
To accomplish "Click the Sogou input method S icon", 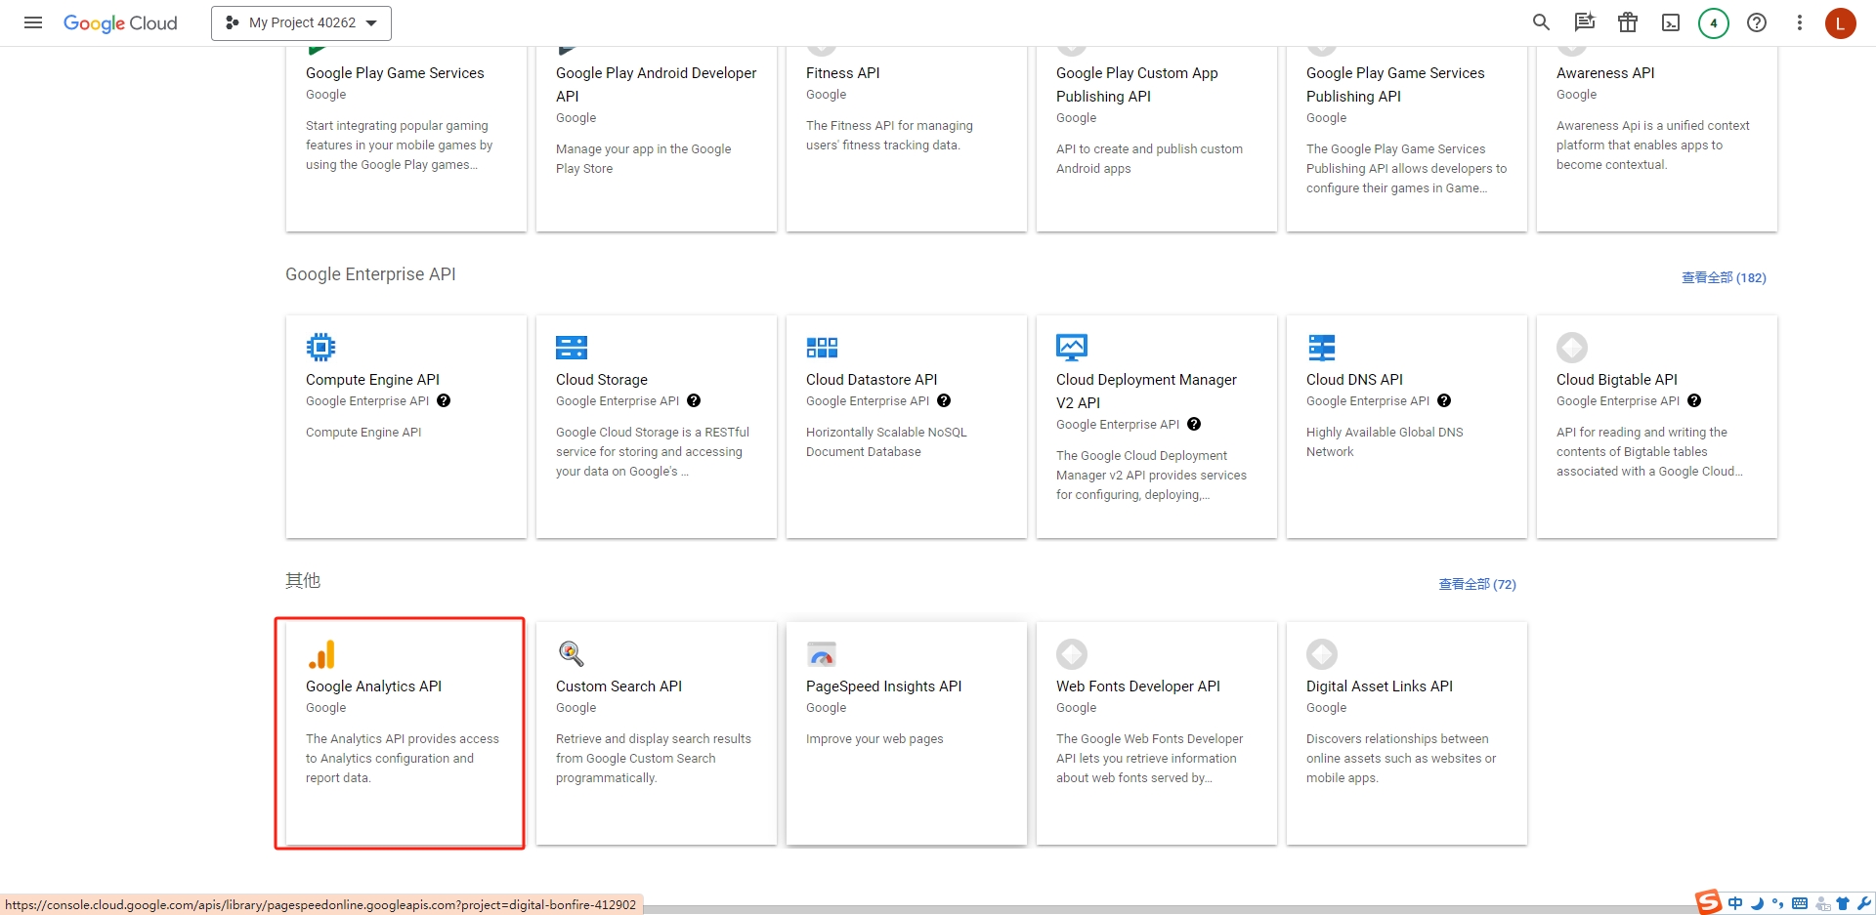I will click(x=1708, y=902).
